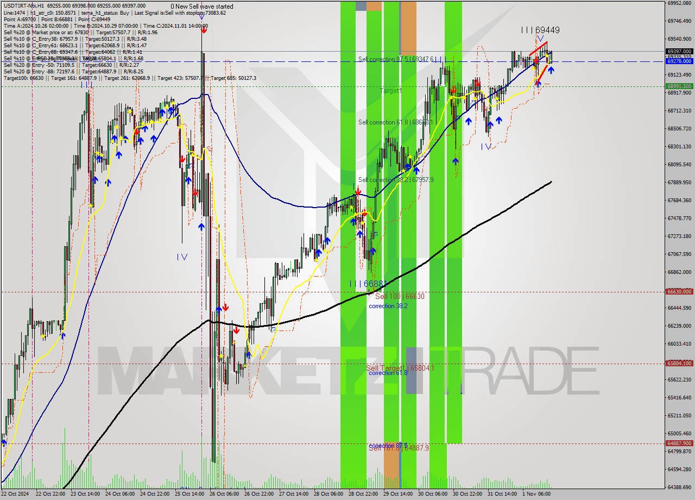Viewport: 695px width, 500px height.
Task: Click the blue 'correction 61.8' label
Action: click(x=388, y=373)
